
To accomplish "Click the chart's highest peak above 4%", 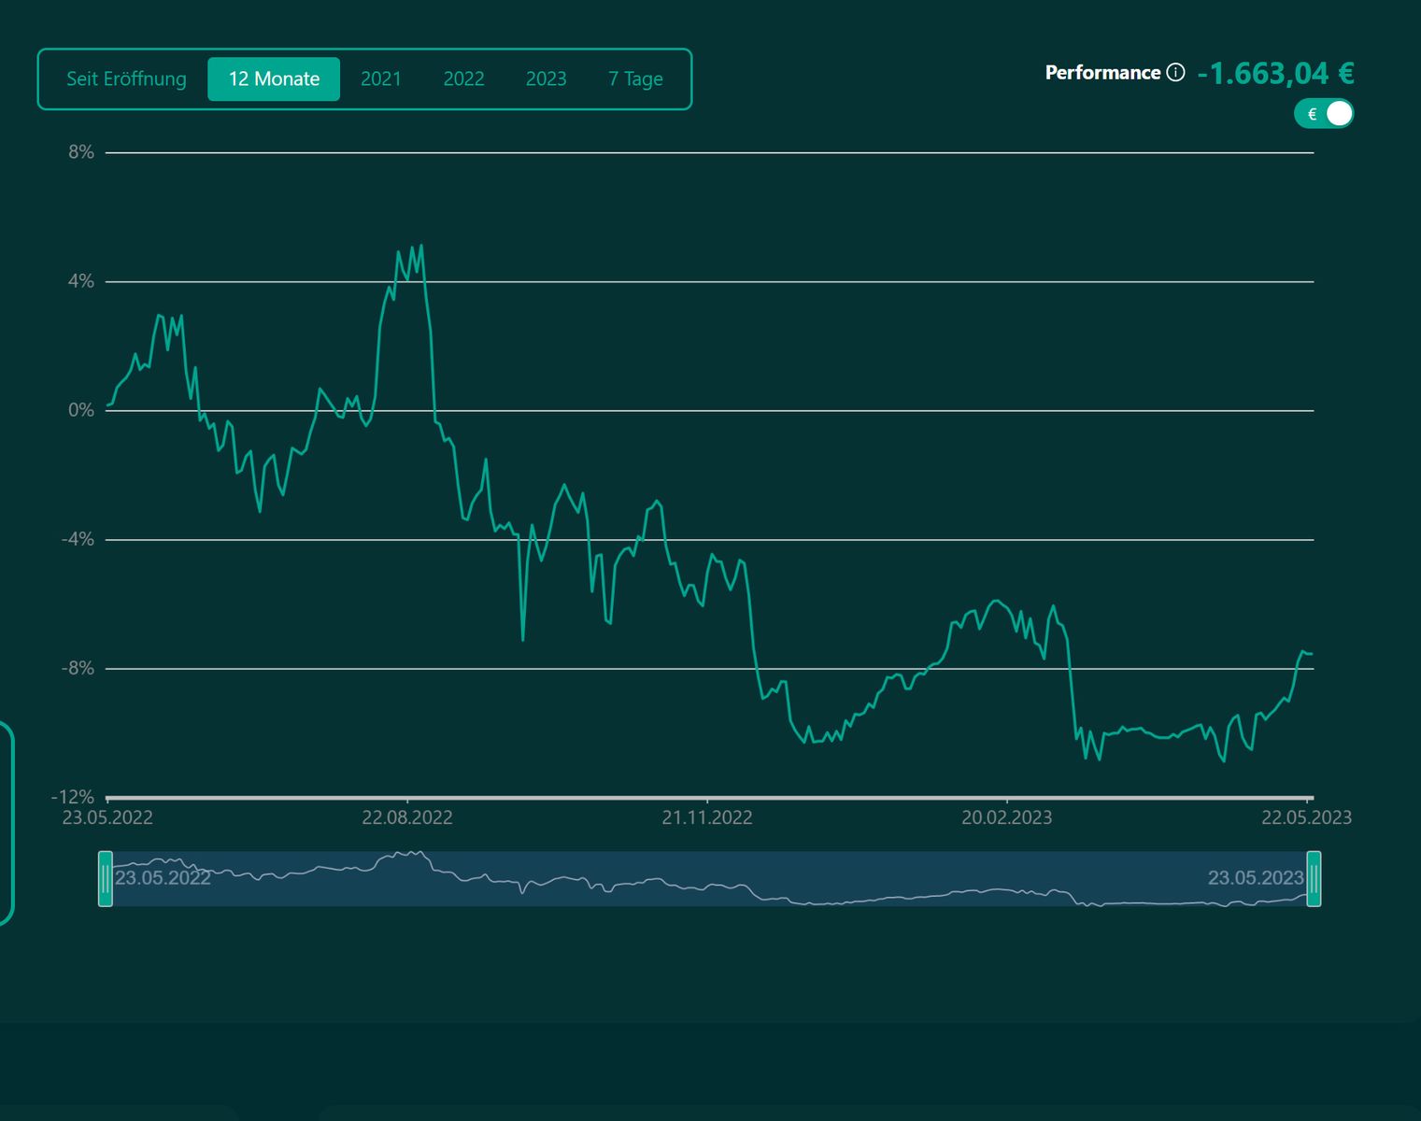I will coord(421,247).
